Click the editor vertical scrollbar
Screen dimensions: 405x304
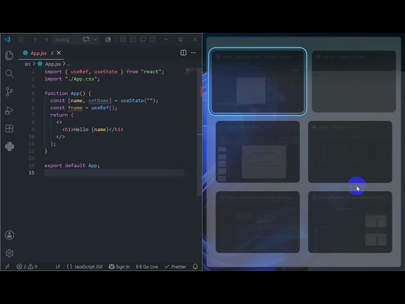199,132
